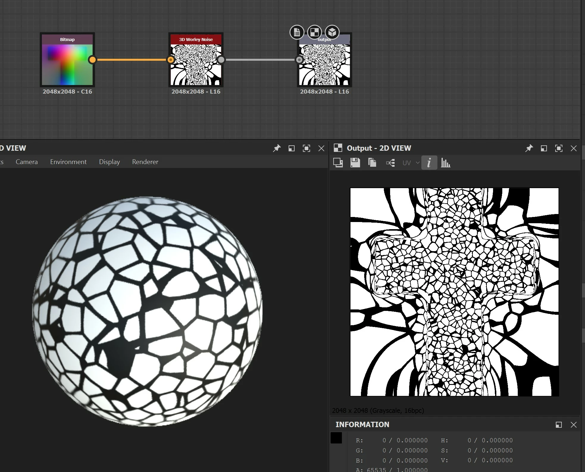585x472 pixels.
Task: Click the document icon above output node
Action: 297,32
